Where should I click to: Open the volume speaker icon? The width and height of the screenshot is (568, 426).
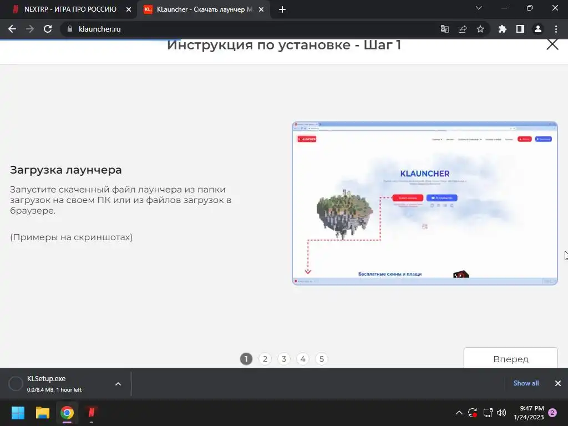501,413
